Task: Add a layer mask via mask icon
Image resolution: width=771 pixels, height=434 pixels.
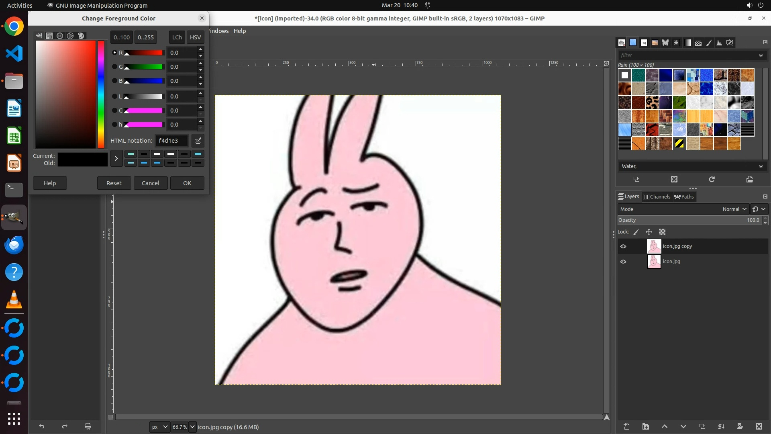Action: 740,426
